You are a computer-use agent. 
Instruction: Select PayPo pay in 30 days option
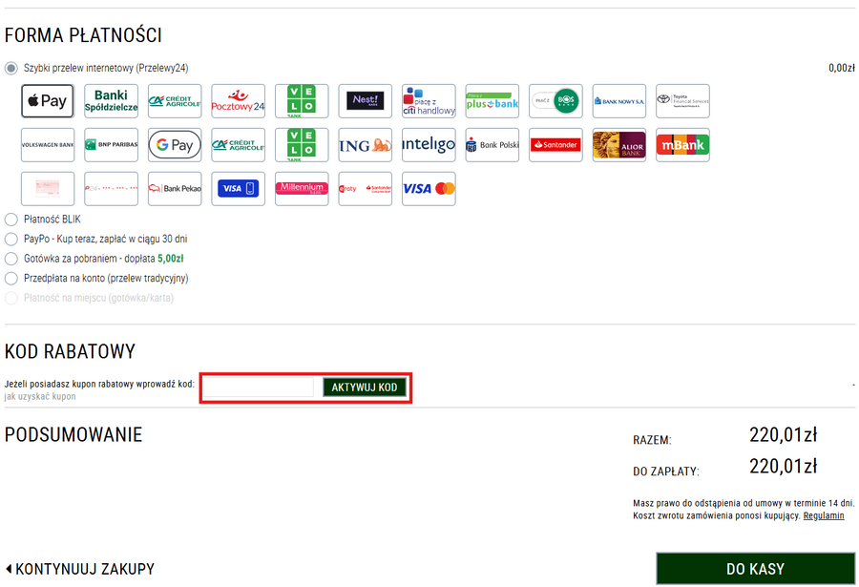tap(11, 239)
